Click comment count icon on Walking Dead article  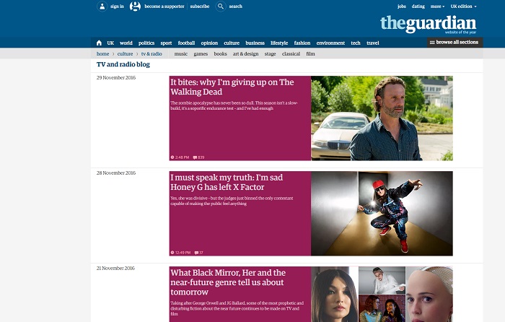195,157
